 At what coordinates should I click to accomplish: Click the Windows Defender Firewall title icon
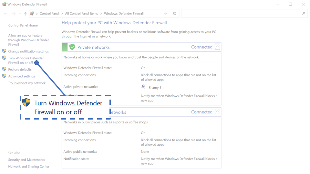[4, 4]
